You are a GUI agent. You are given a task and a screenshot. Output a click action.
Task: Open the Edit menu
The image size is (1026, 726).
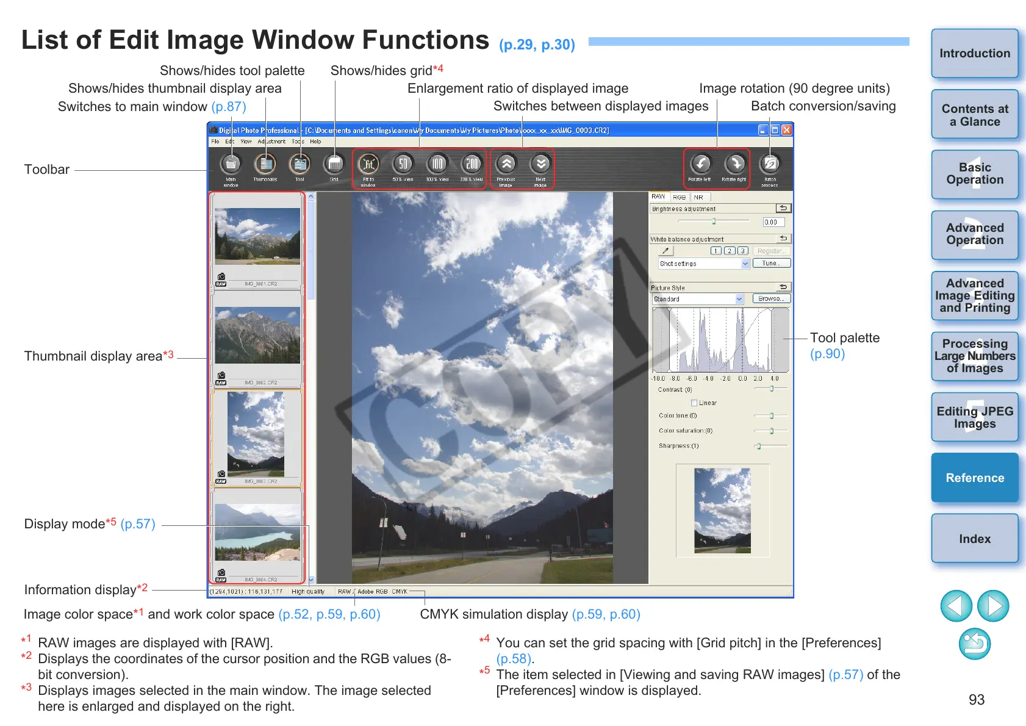point(230,142)
